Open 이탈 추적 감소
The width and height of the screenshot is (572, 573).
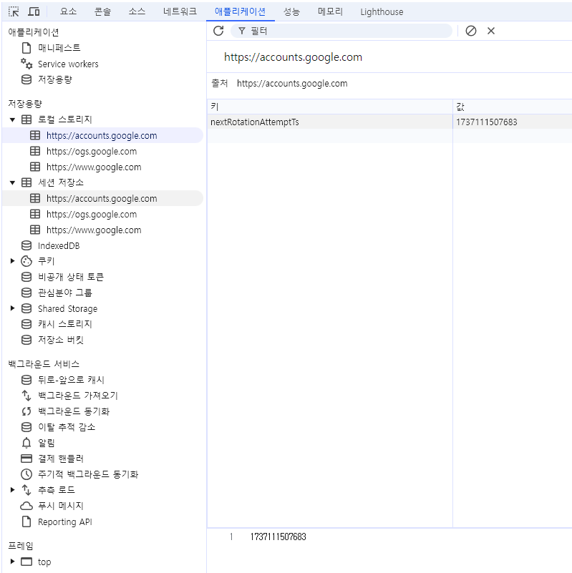(67, 427)
